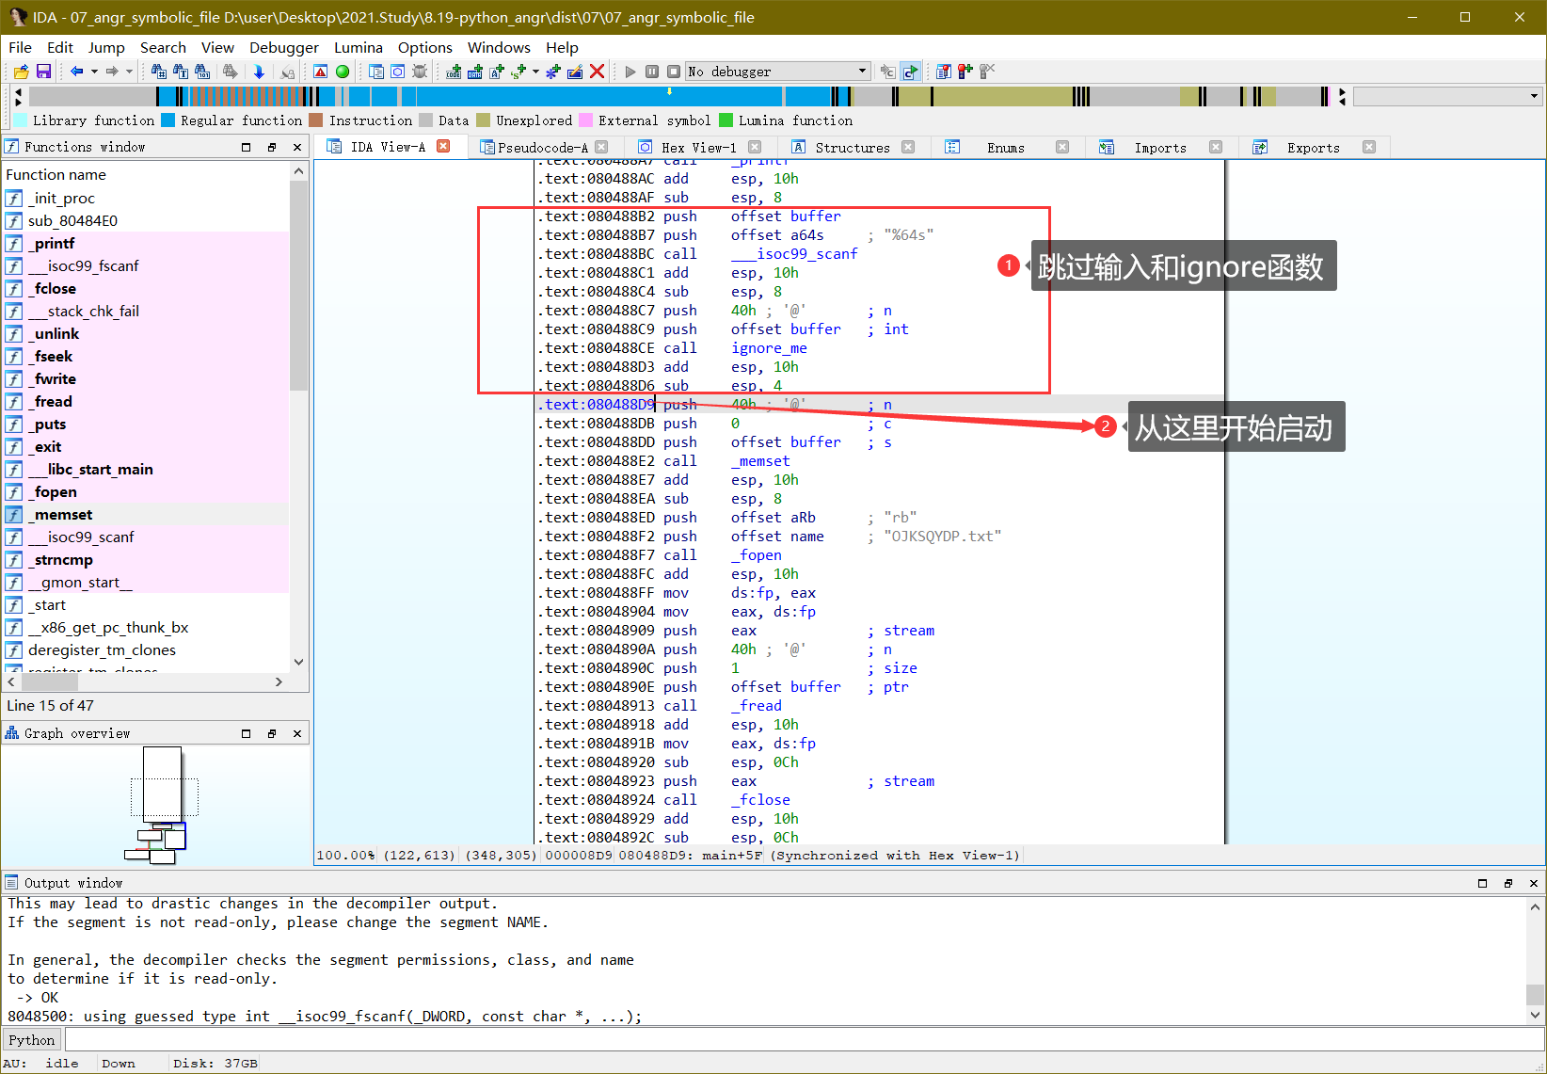Open file with the folder icon
Screen dimensions: 1547x1074
point(21,72)
